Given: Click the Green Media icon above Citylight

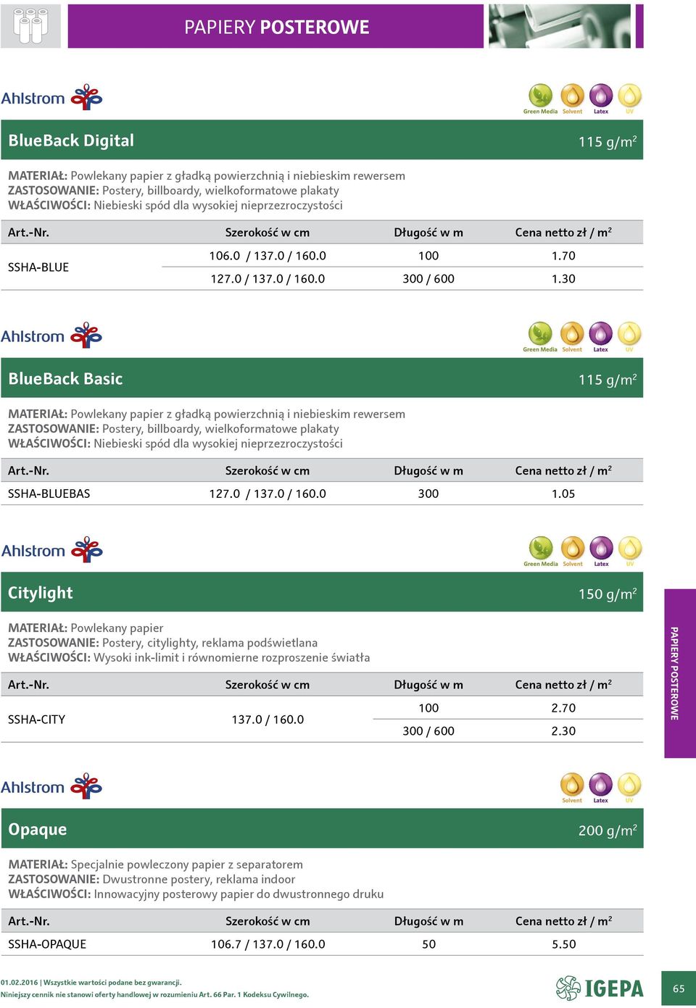Looking at the screenshot, I should coord(541,551).
